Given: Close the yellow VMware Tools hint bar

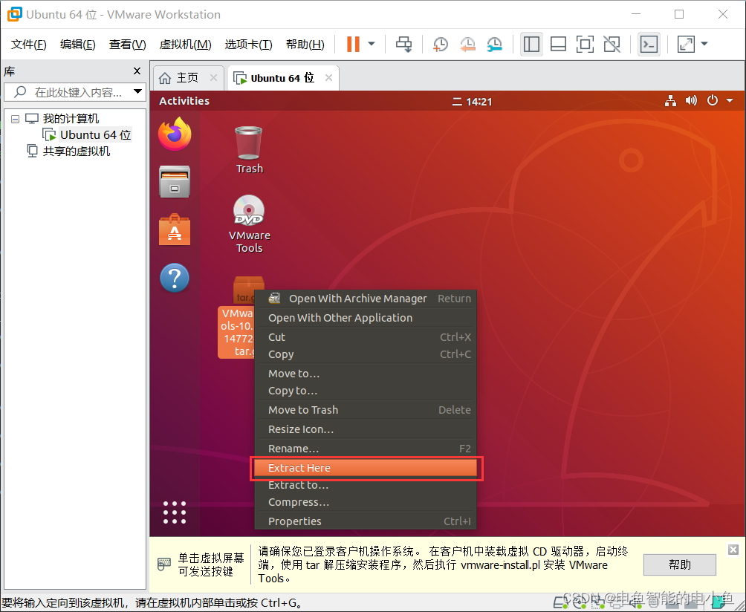Looking at the screenshot, I should tap(733, 550).
